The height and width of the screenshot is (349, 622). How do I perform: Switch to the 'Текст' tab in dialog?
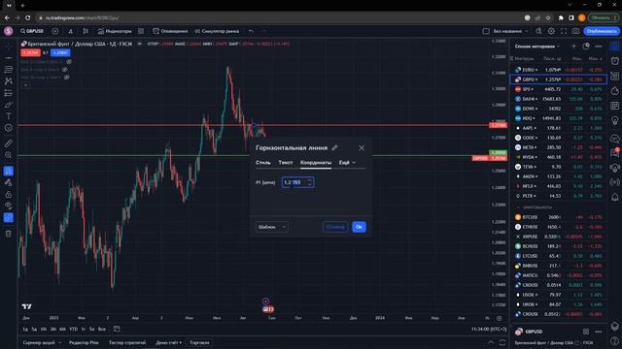(285, 162)
